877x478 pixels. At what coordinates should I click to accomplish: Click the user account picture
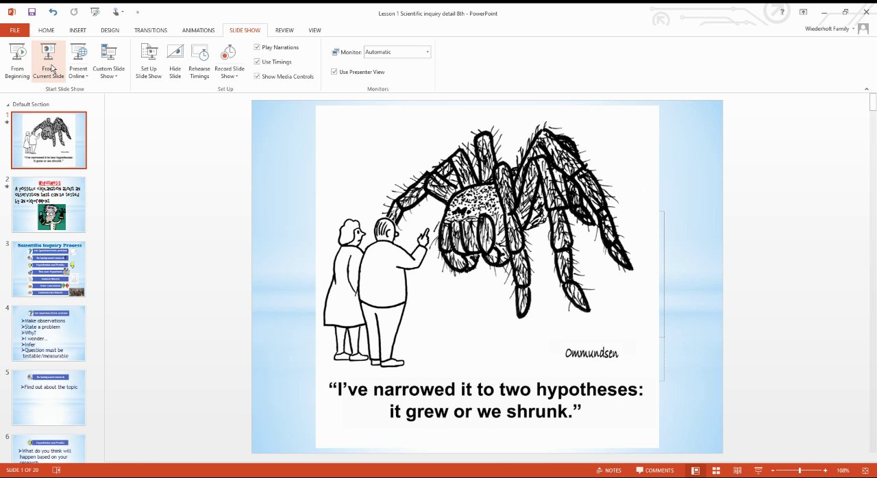pos(863,29)
